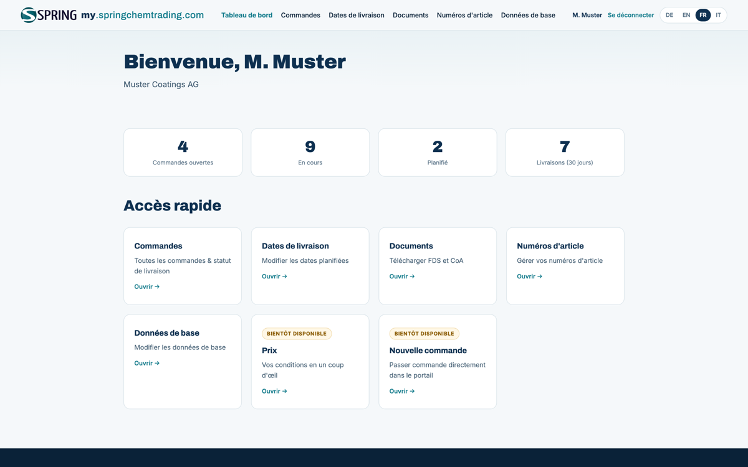Click 'Vos conditions en un coup d'œil' text
The width and height of the screenshot is (748, 467).
pyautogui.click(x=303, y=370)
